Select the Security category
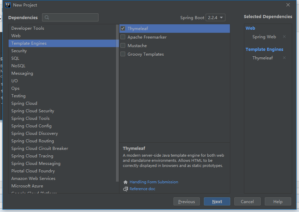Screen dimensions: 299x212 tap(19, 51)
